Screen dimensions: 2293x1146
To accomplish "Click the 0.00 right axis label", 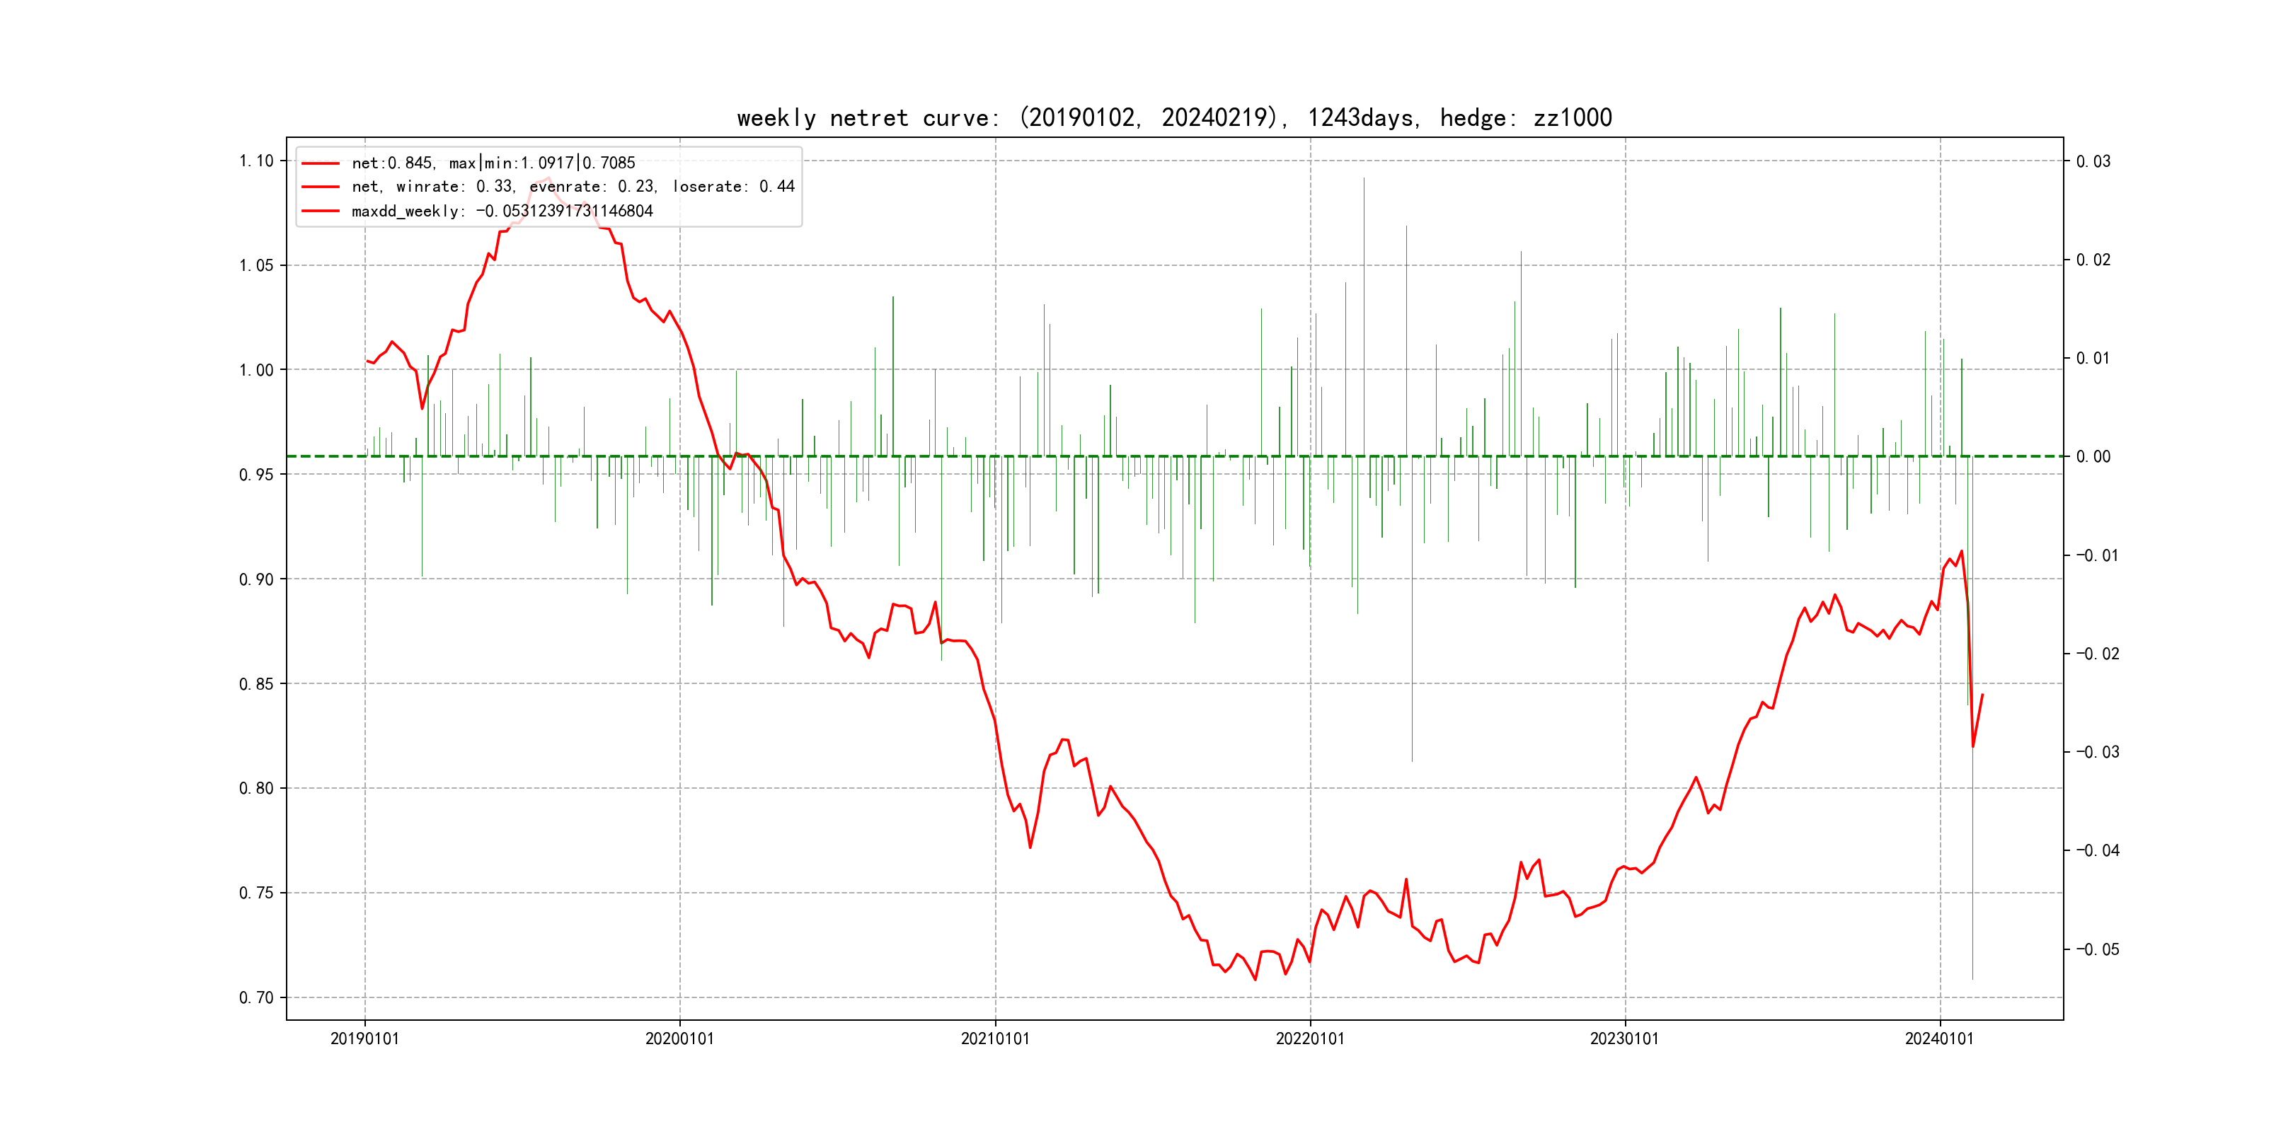I will coord(2093,456).
